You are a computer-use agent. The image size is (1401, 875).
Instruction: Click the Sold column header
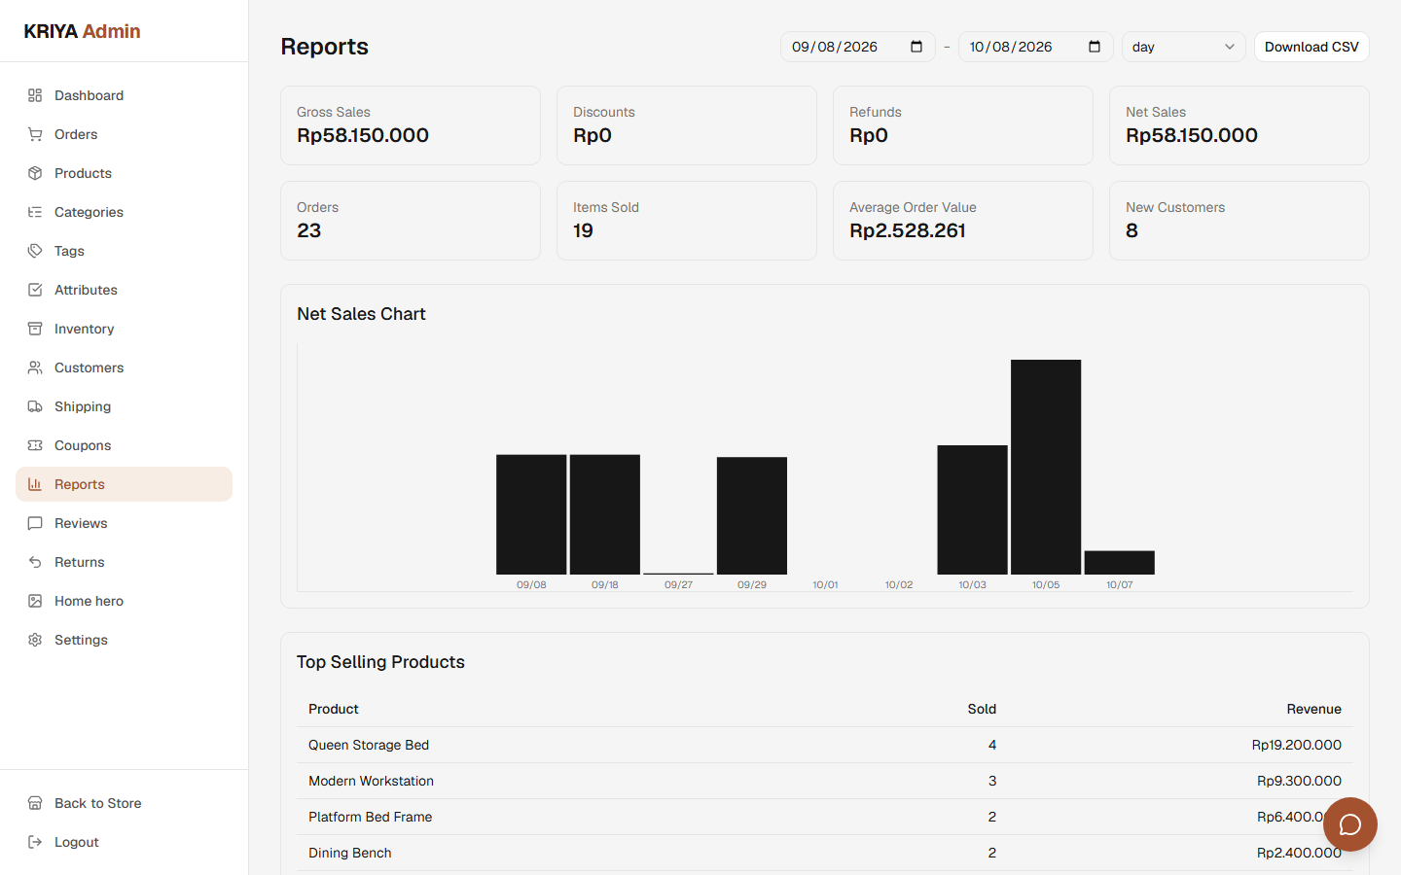(982, 709)
